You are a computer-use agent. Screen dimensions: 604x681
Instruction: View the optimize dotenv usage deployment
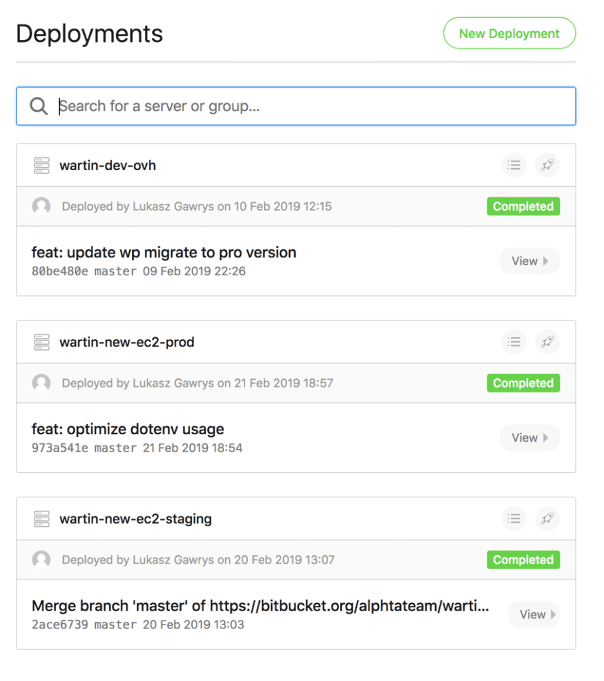(530, 438)
